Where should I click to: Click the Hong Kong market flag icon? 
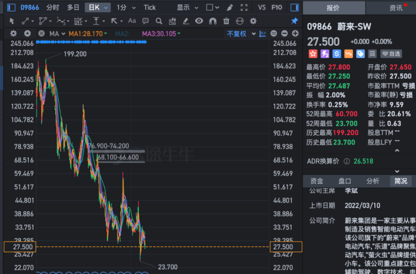(x=313, y=54)
